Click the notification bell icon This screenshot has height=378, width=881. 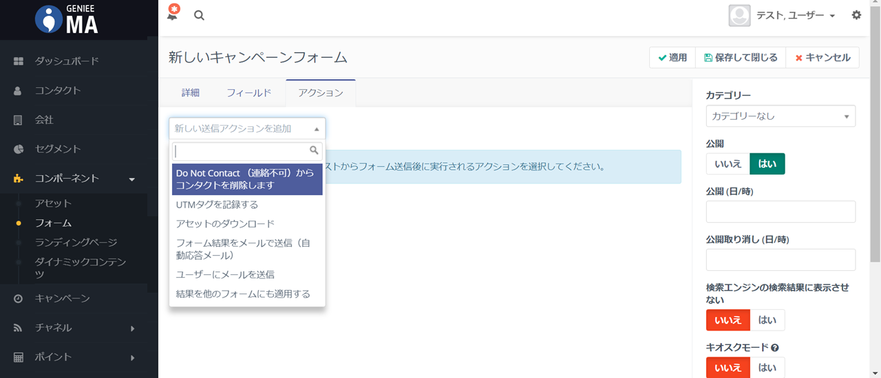tap(172, 15)
